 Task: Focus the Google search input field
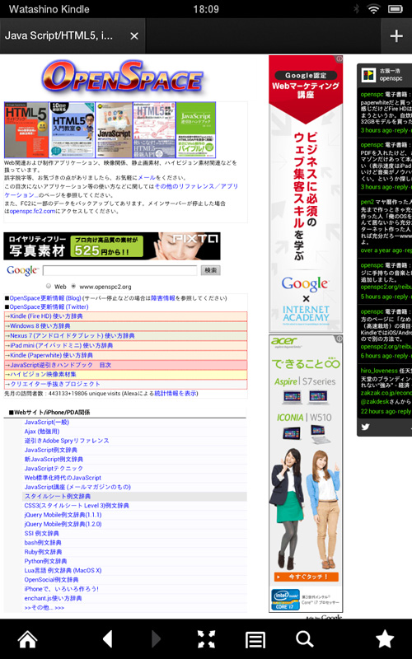[119, 270]
